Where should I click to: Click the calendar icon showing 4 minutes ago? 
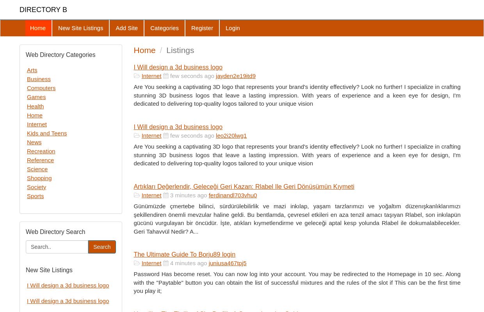[166, 263]
